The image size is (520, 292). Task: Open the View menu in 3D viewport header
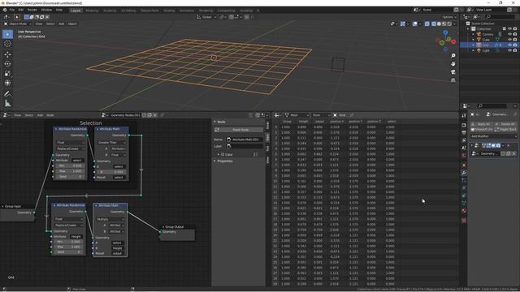pyautogui.click(x=39, y=24)
